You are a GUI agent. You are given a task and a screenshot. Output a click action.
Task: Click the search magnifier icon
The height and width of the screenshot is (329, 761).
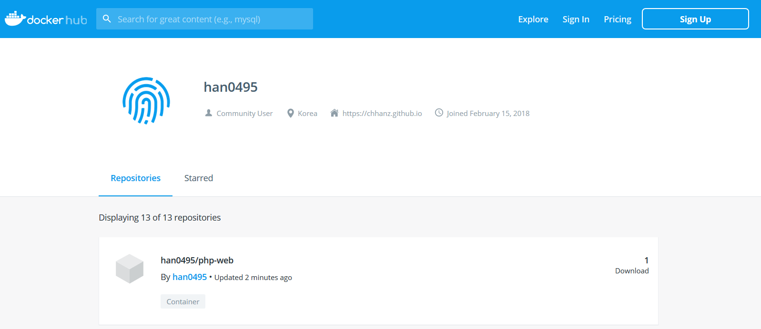click(107, 19)
